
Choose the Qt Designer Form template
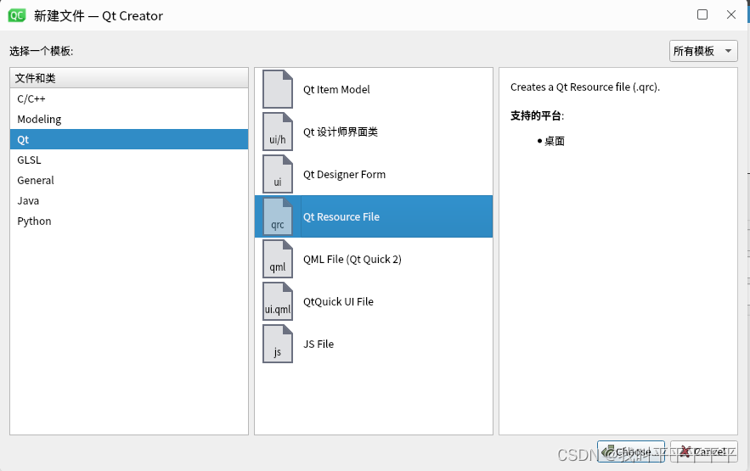[374, 174]
